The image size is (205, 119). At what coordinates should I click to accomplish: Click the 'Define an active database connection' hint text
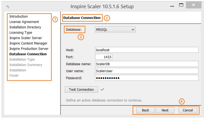[104, 100]
